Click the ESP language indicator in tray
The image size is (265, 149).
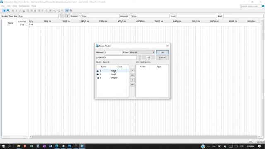[x=242, y=146]
